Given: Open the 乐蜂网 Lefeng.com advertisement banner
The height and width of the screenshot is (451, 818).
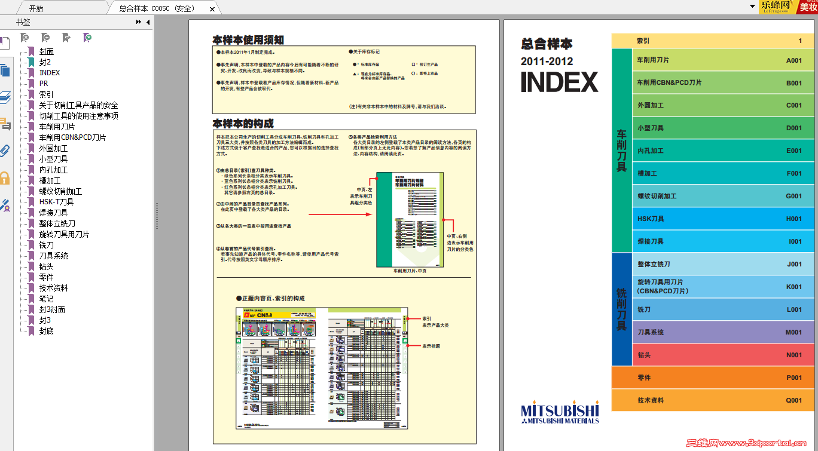Looking at the screenshot, I should point(779,7).
